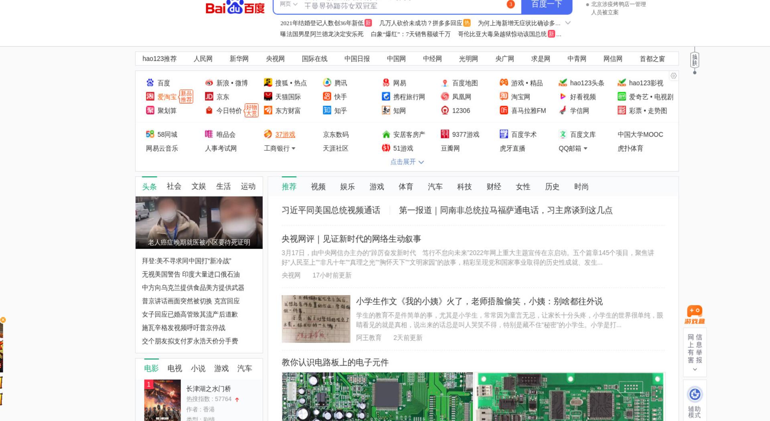Open 央视网评 article headline
The width and height of the screenshot is (770, 421).
pyautogui.click(x=351, y=239)
